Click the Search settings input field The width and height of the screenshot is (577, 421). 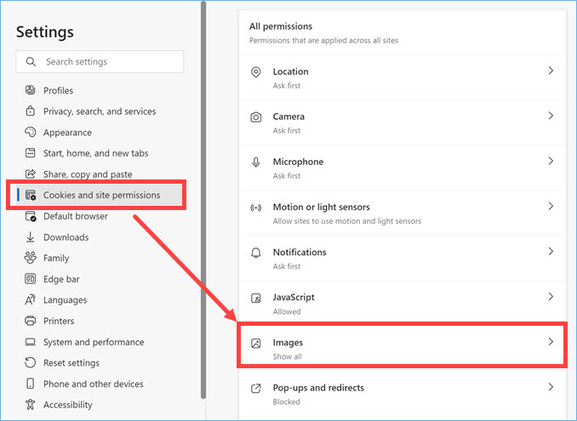(x=109, y=62)
